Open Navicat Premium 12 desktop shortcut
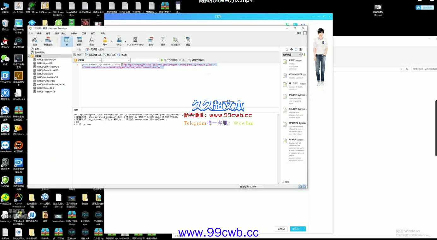 [x=19, y=201]
